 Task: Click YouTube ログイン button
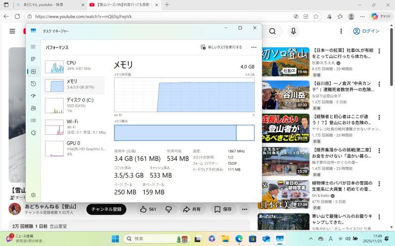pyautogui.click(x=366, y=31)
